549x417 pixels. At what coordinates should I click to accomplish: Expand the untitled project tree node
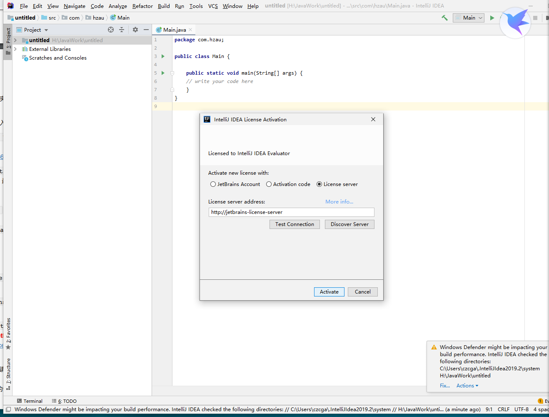[x=15, y=40]
